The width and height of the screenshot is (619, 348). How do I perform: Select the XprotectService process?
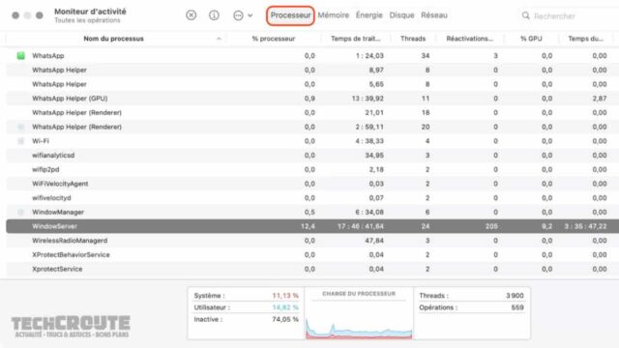312,269
